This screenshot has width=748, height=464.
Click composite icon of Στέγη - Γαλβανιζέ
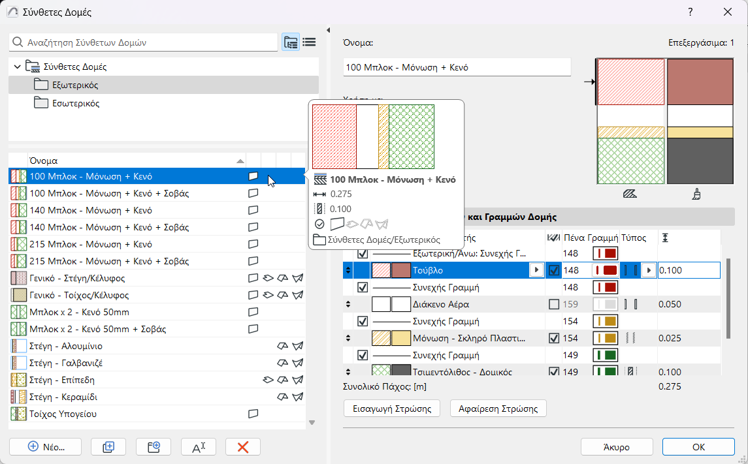(x=18, y=363)
